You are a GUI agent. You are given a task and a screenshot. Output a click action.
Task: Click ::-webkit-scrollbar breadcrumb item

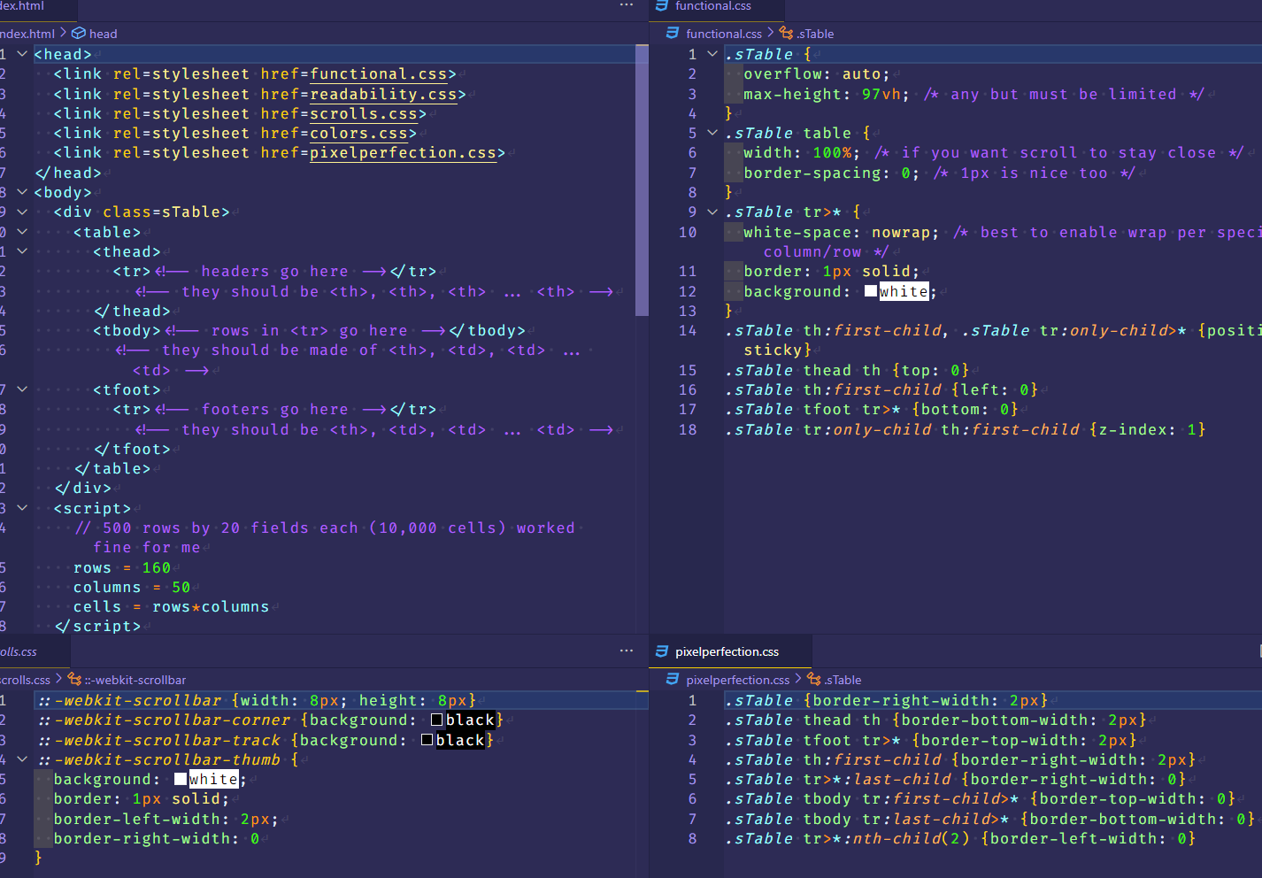135,680
